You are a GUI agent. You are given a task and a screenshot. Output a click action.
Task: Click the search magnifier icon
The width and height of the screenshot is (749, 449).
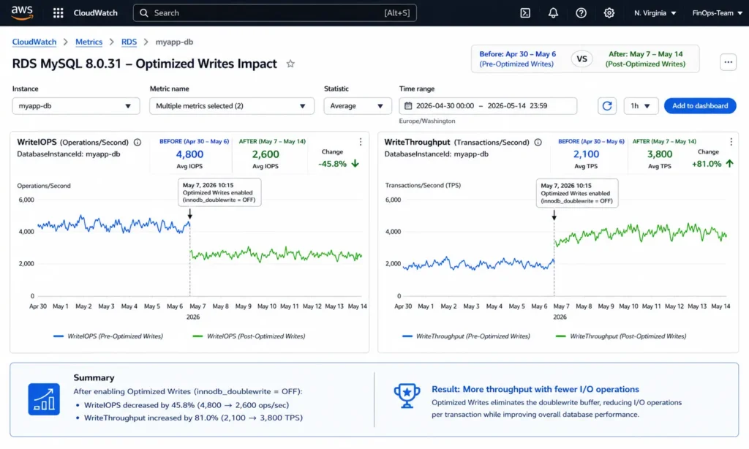[x=144, y=13]
